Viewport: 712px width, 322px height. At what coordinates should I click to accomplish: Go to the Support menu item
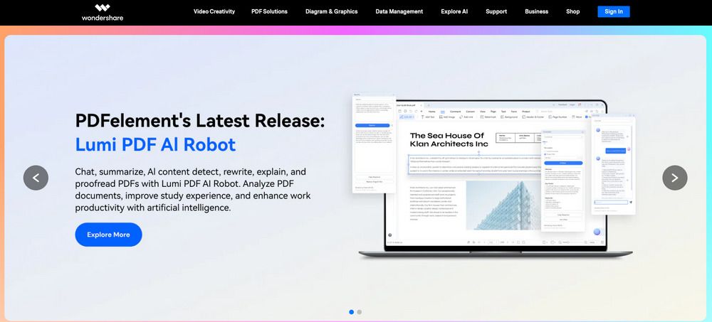(x=496, y=11)
